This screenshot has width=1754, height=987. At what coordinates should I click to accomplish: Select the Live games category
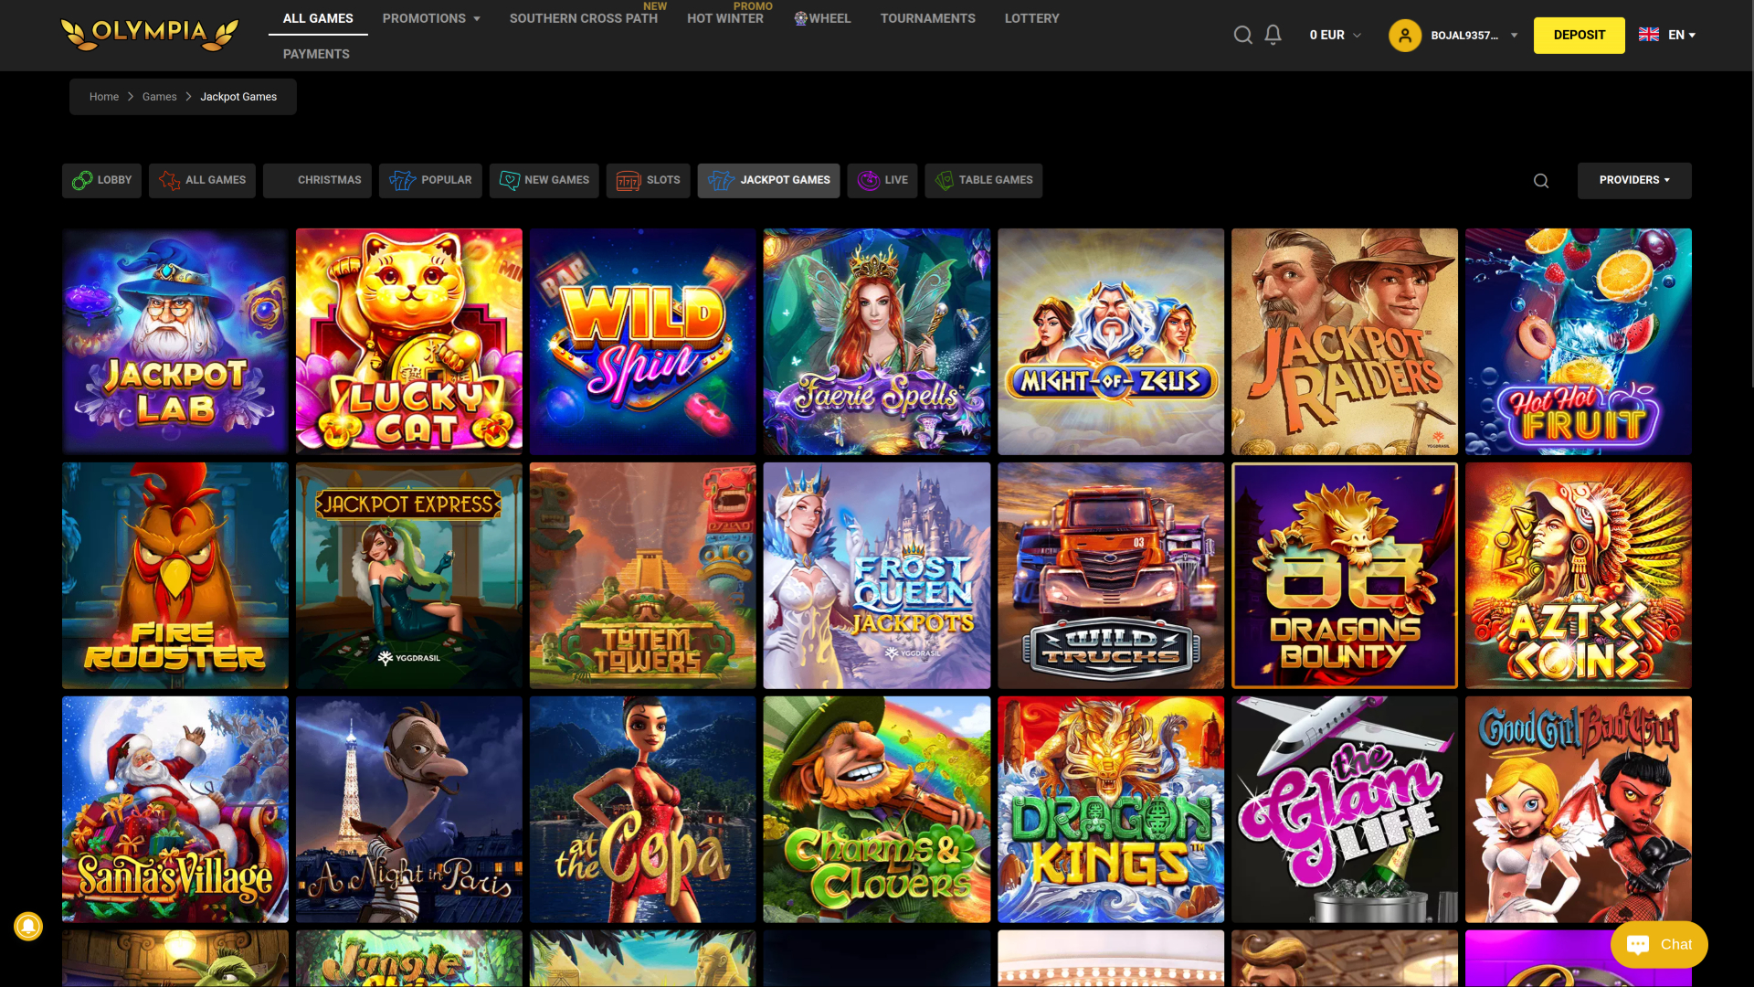[882, 180]
